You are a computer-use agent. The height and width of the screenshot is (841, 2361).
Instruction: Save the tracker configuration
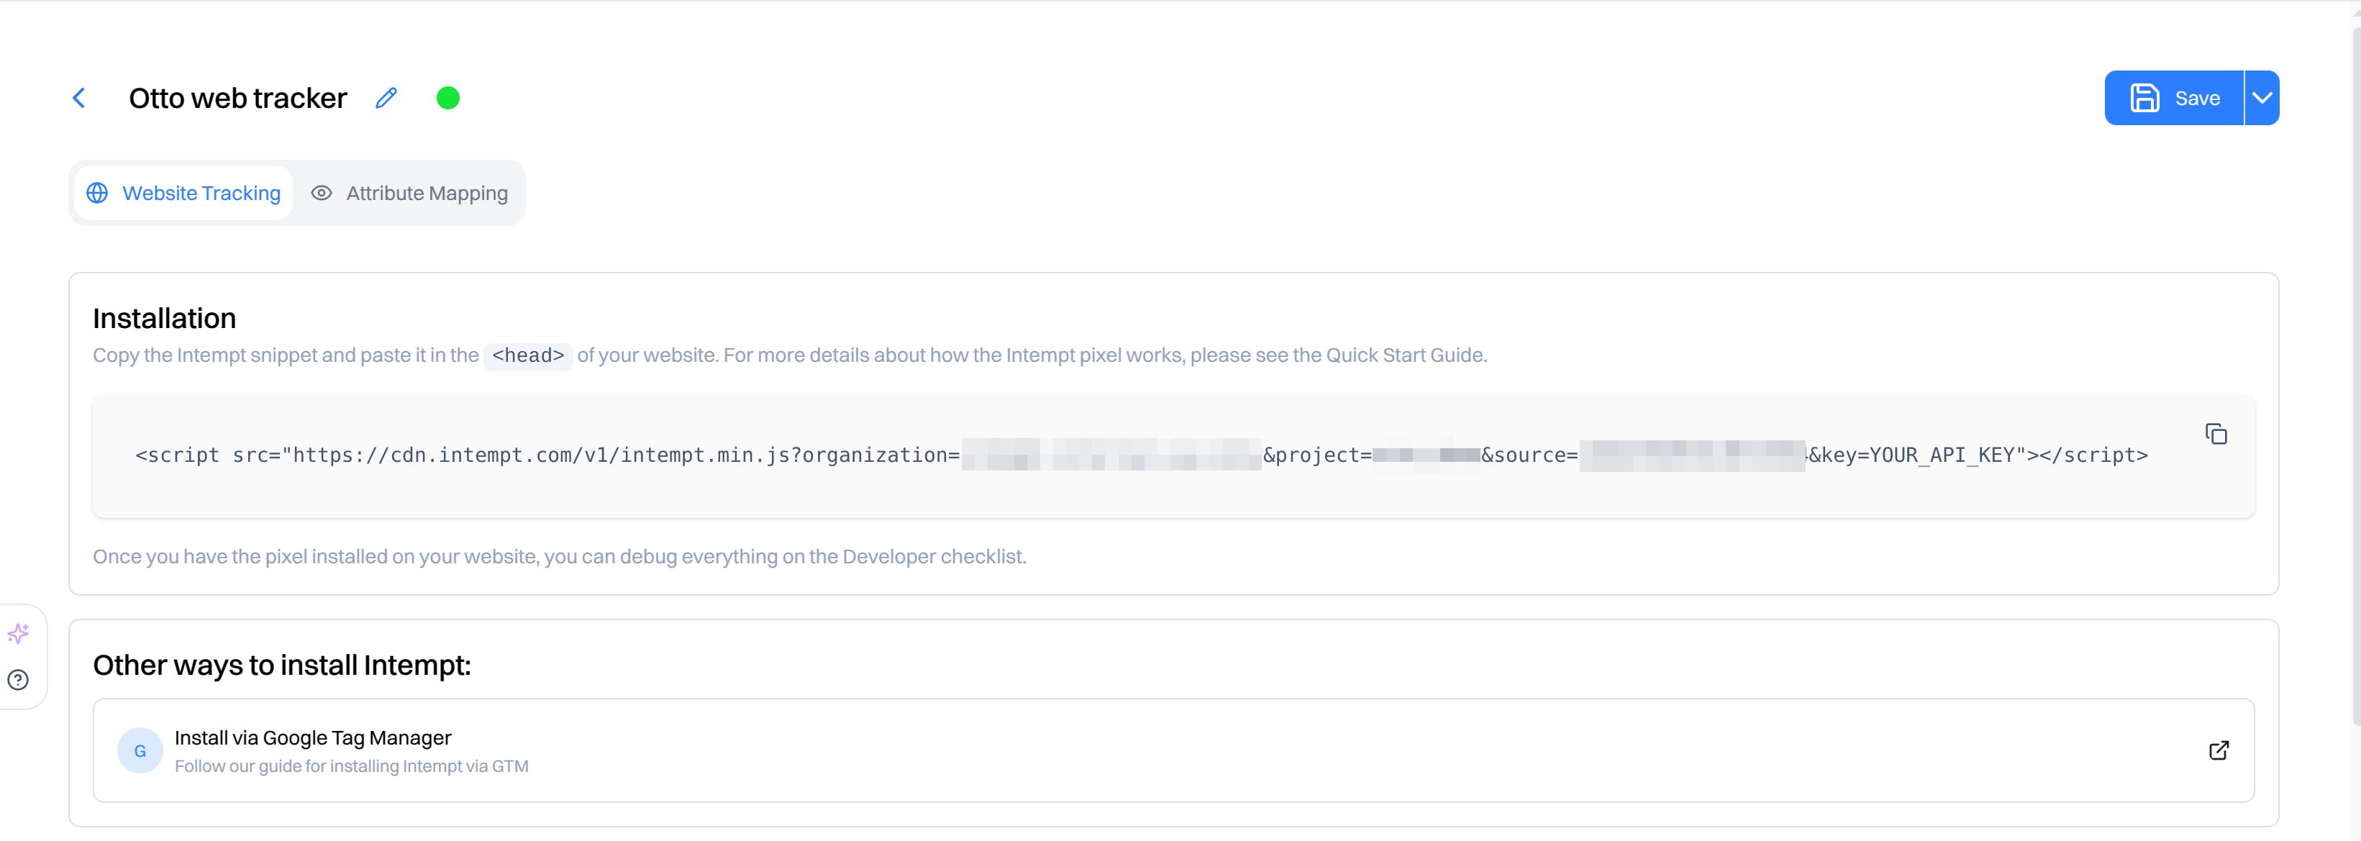click(x=2173, y=98)
